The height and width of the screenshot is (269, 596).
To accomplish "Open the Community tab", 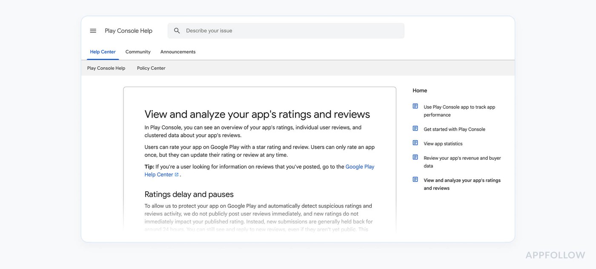I will tap(138, 52).
